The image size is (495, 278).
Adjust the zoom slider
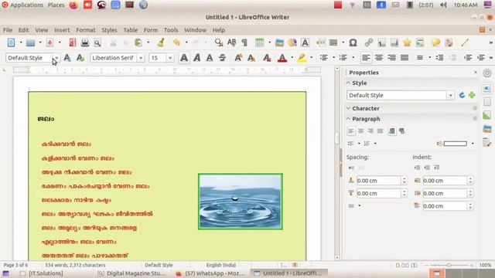pyautogui.click(x=449, y=265)
